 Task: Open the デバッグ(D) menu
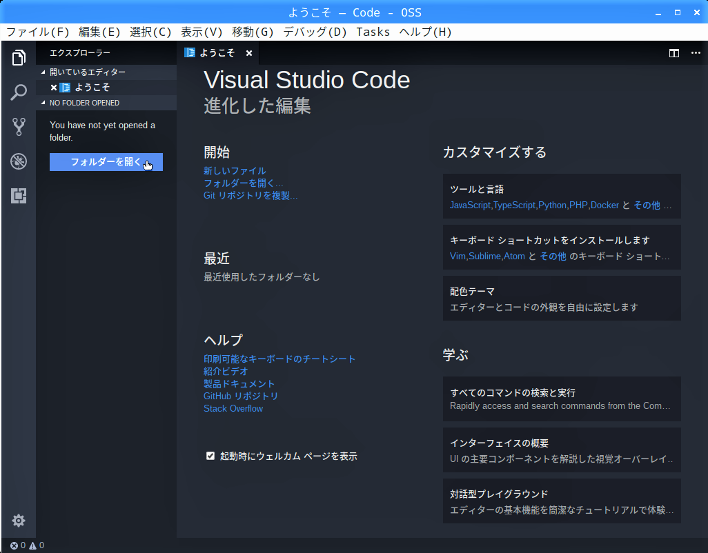315,32
